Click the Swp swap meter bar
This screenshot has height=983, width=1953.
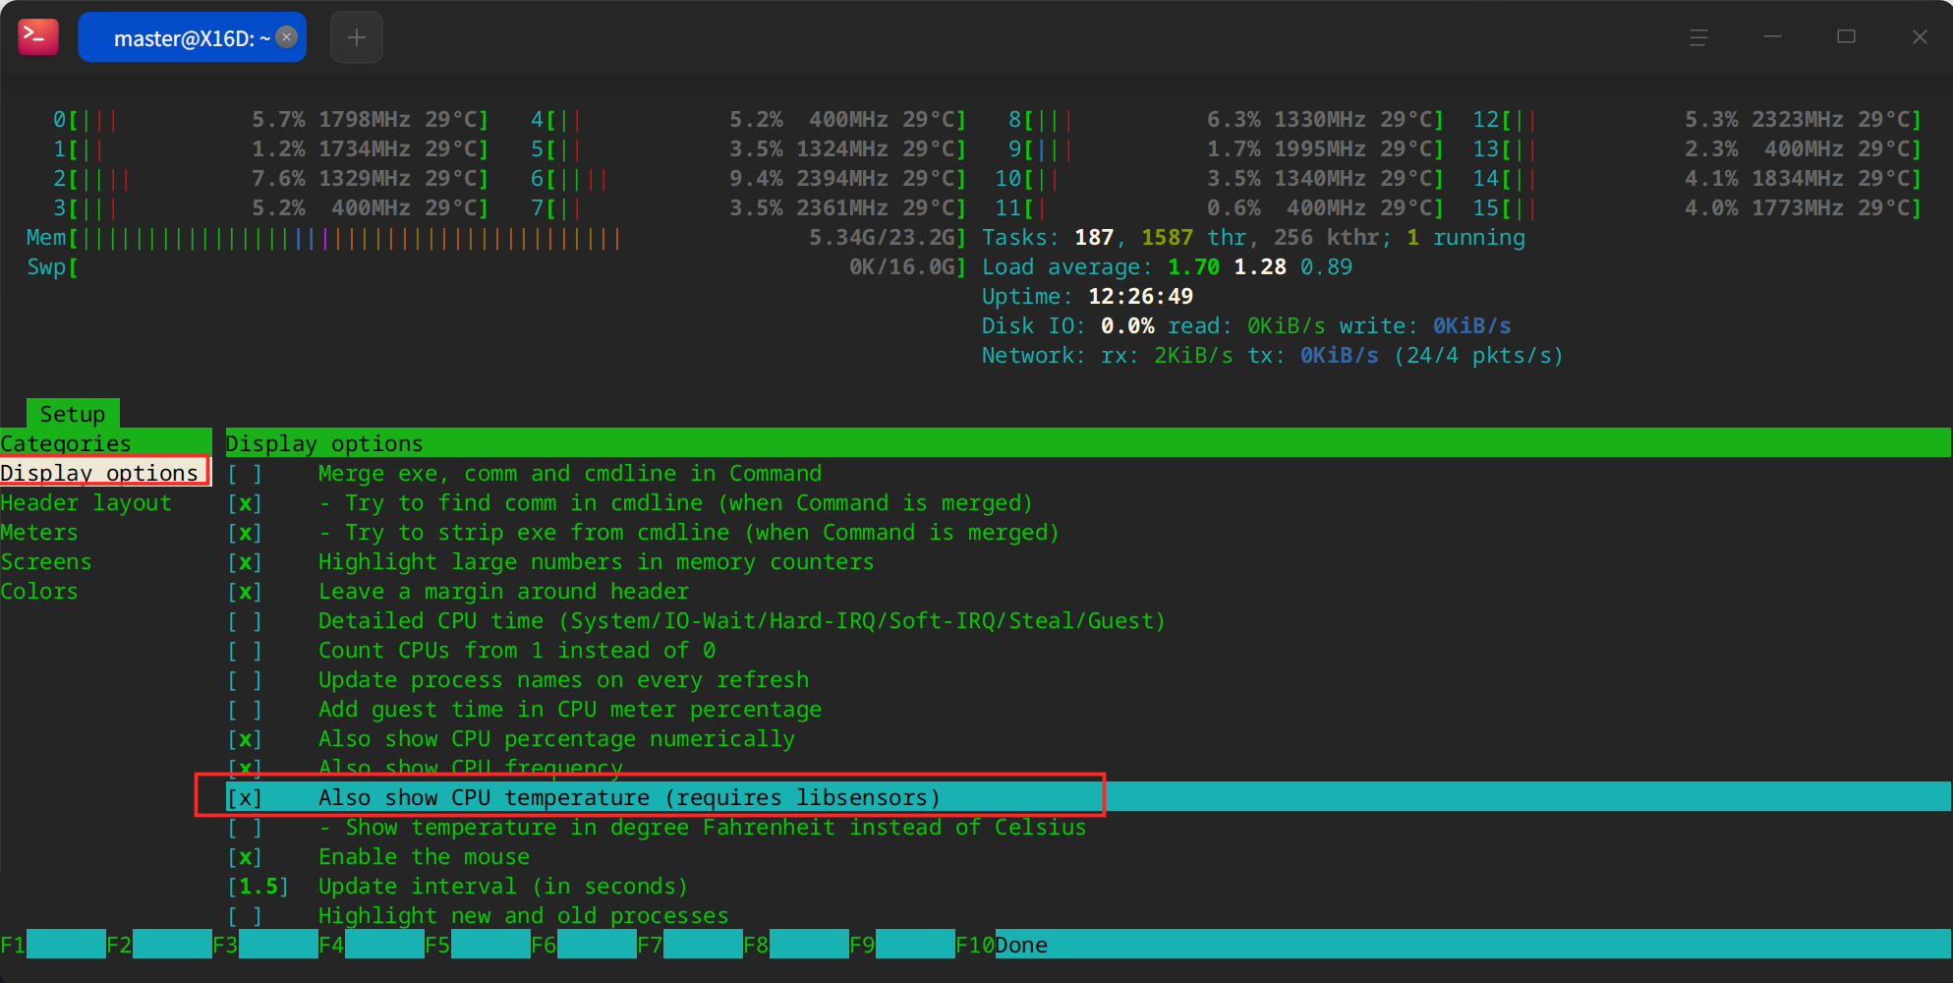click(496, 266)
